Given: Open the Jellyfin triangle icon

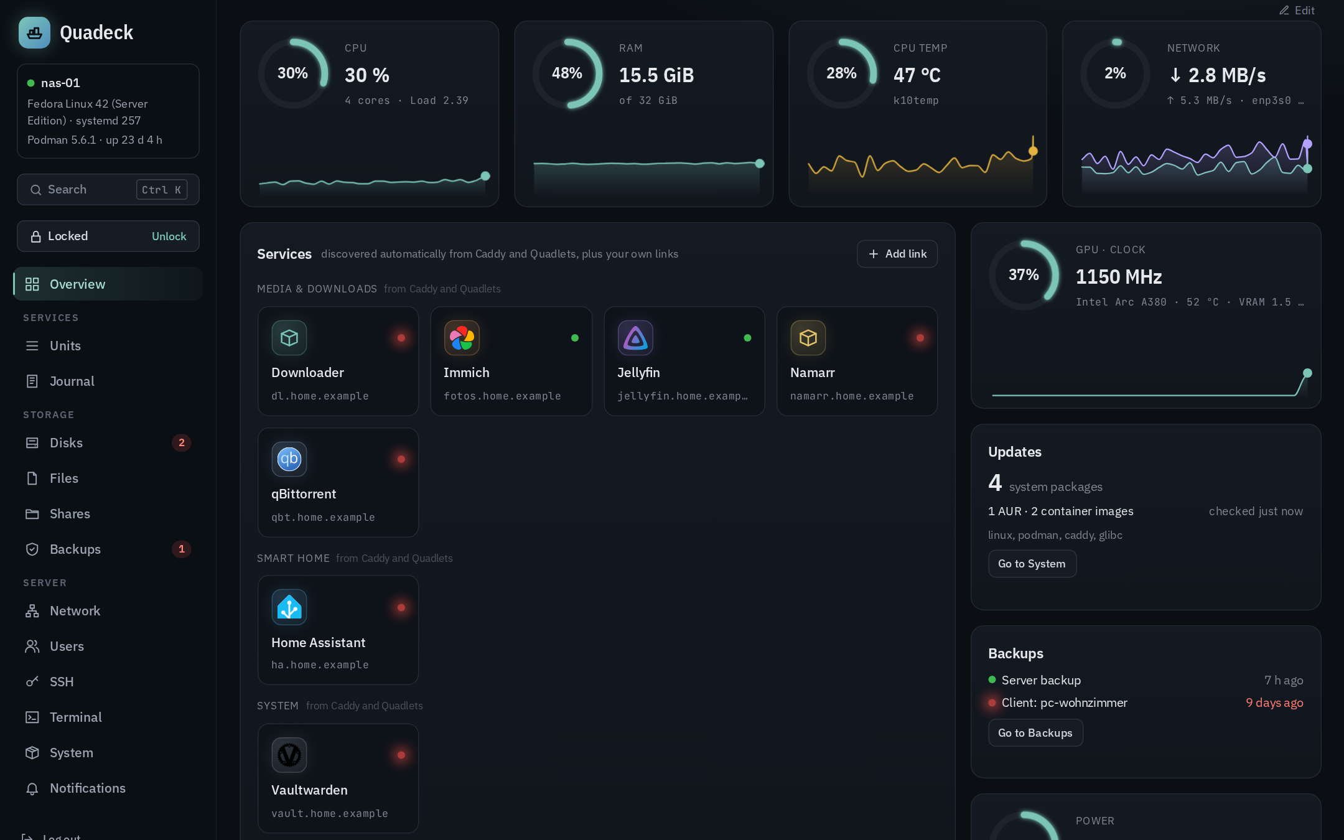Looking at the screenshot, I should tap(635, 338).
